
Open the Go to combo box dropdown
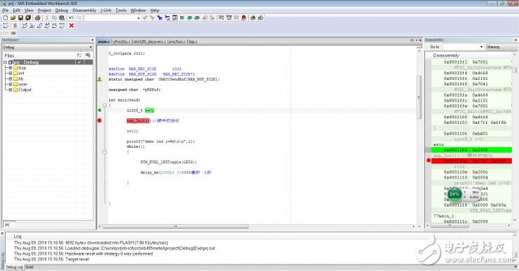pos(481,47)
